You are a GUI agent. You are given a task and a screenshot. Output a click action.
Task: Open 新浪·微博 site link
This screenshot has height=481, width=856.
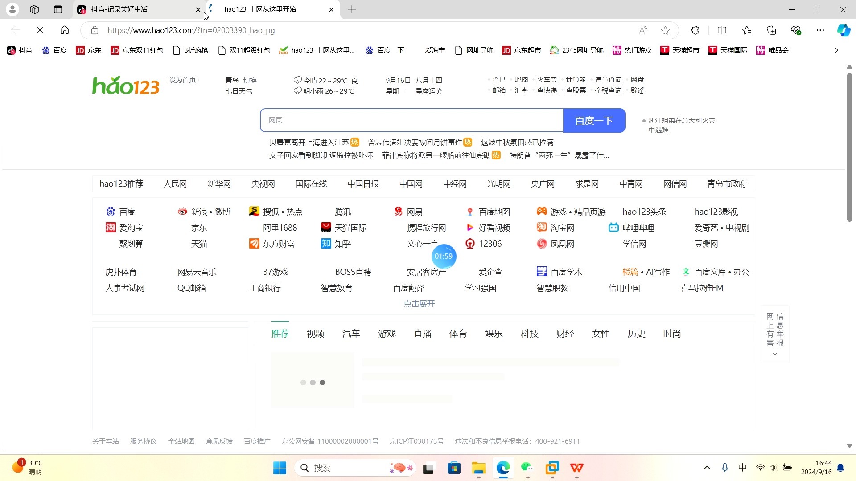pos(204,212)
